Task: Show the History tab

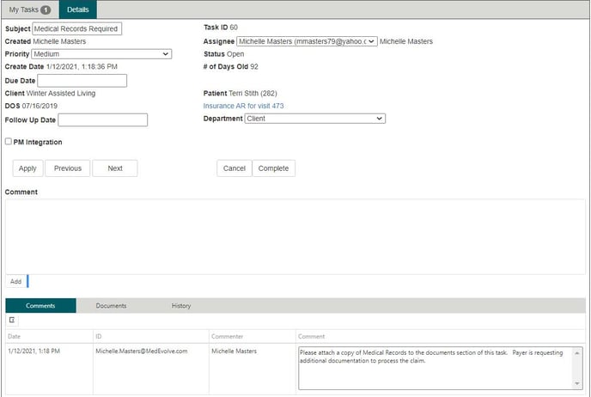Action: coord(181,306)
